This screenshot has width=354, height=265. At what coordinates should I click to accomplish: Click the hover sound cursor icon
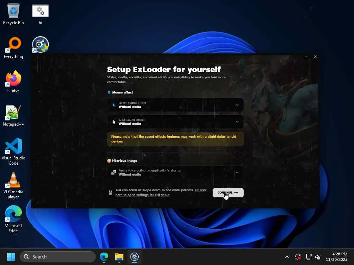(113, 105)
